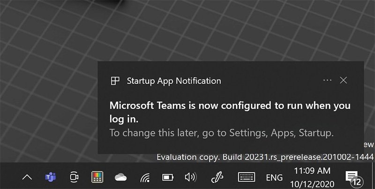Open the colorful PowerToys tray icon

point(97,177)
